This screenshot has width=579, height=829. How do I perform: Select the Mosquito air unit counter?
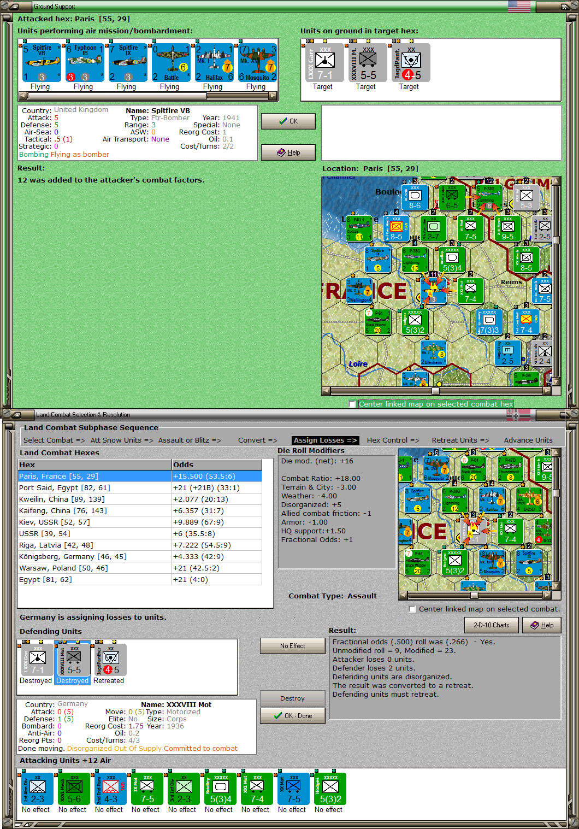257,63
